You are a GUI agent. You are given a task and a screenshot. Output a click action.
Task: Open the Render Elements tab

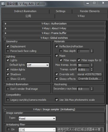[x=90, y=11]
